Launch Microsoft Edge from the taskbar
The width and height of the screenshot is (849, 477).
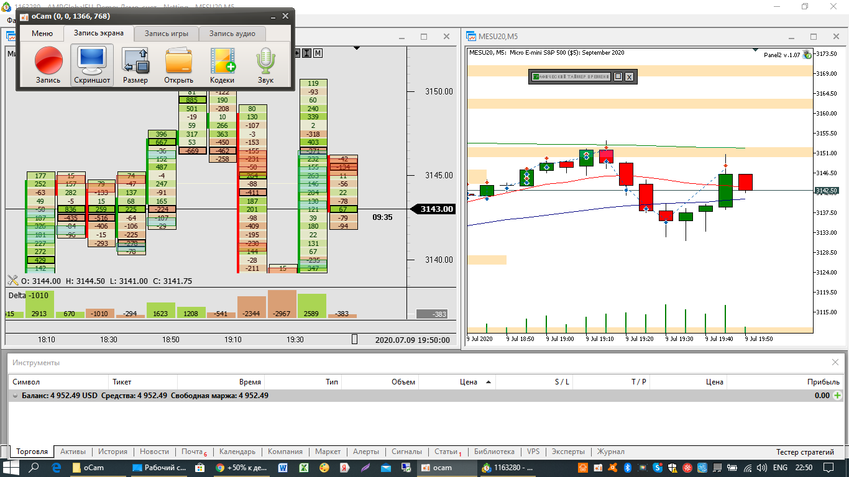pos(56,467)
